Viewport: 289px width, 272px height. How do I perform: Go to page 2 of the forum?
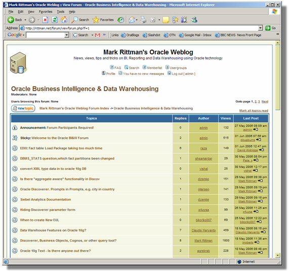[x=256, y=101]
